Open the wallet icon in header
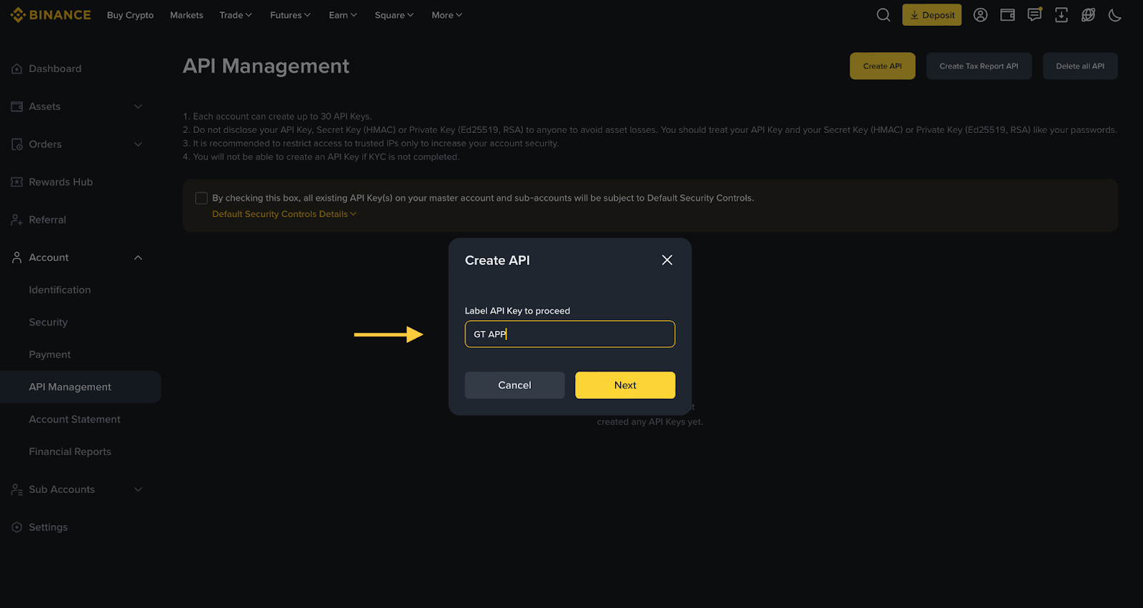Viewport: 1143px width, 608px height. click(x=1007, y=15)
